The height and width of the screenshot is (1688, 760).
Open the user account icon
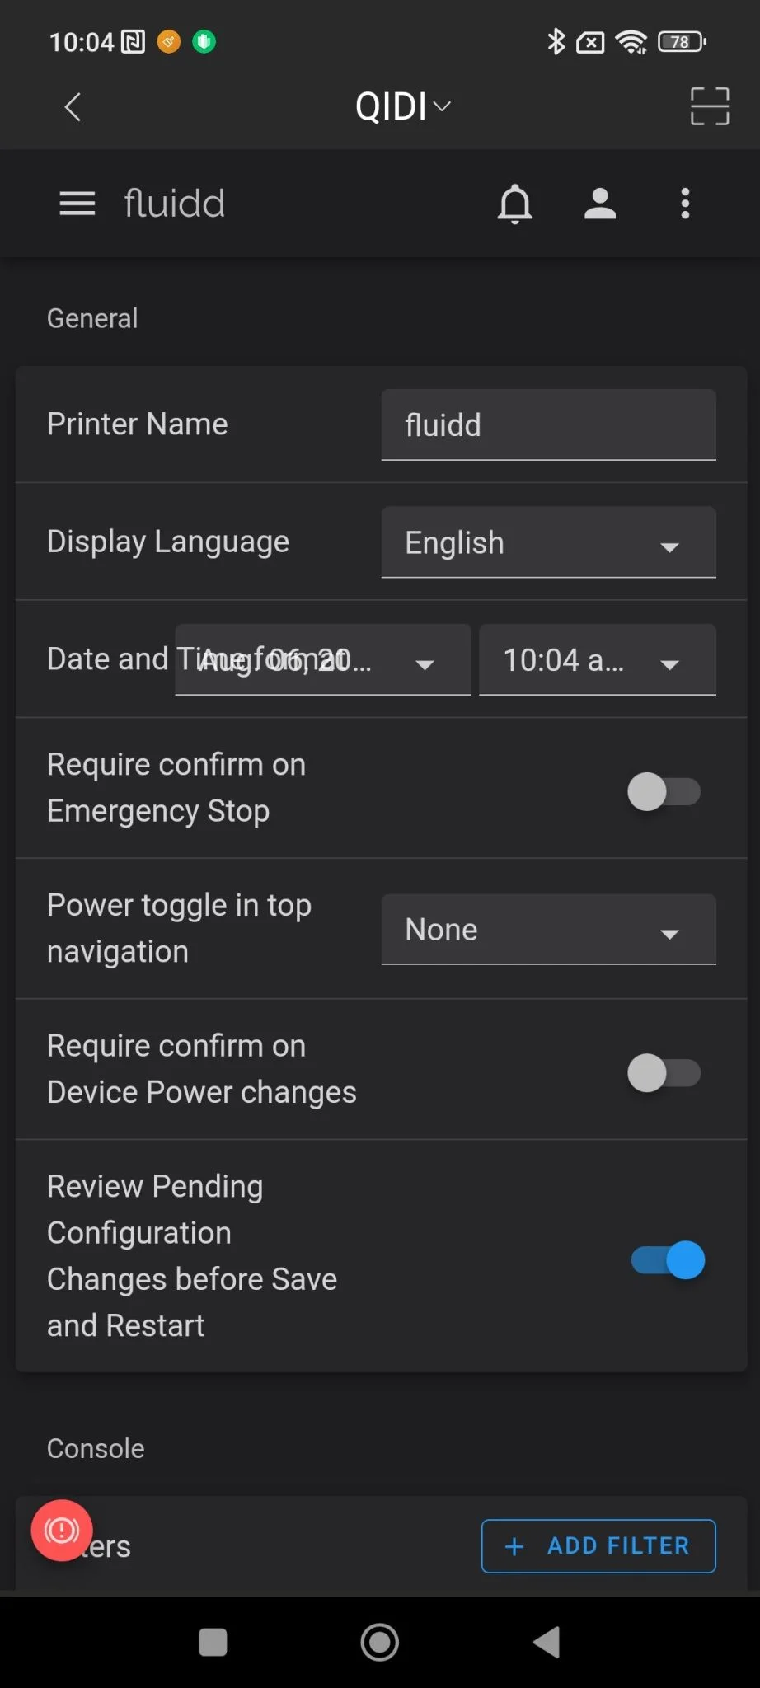pos(600,204)
